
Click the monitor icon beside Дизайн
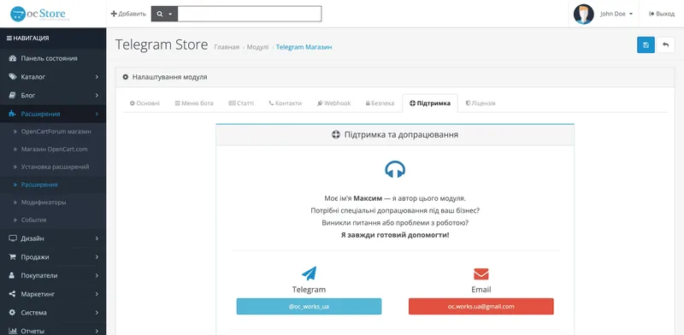pyautogui.click(x=12, y=238)
